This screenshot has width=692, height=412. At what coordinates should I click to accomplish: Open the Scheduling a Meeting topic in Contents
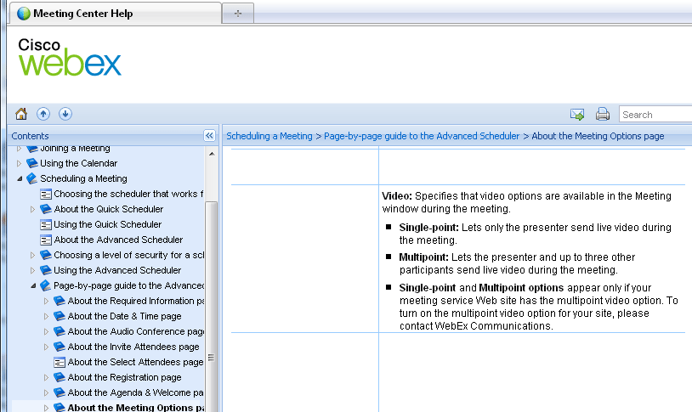click(x=83, y=178)
